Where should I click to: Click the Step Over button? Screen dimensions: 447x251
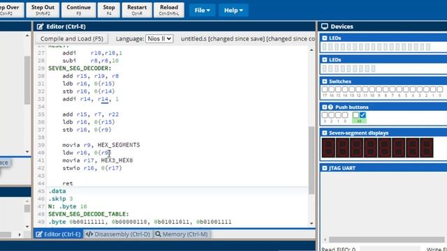11,10
